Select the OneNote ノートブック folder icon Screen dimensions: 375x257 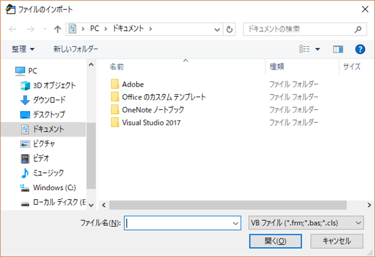click(115, 109)
